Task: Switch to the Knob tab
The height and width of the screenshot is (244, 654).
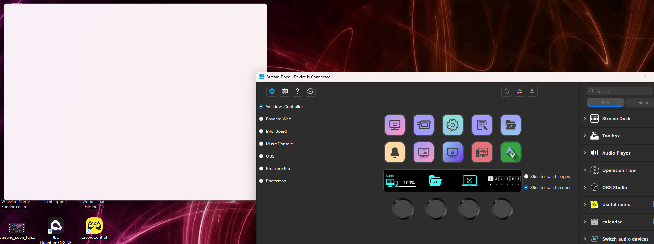Action: 642,103
